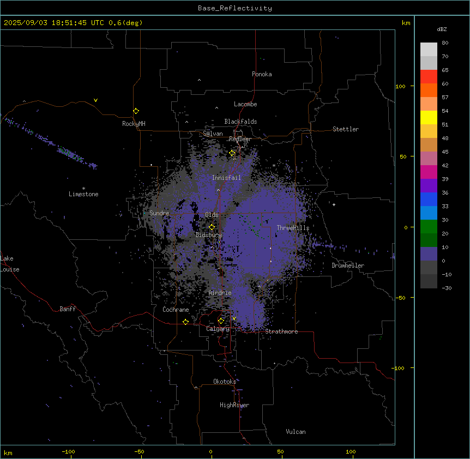Viewport: 470px width, 459px height.
Task: Click the 80 value in dBZ legend
Action: (x=445, y=43)
